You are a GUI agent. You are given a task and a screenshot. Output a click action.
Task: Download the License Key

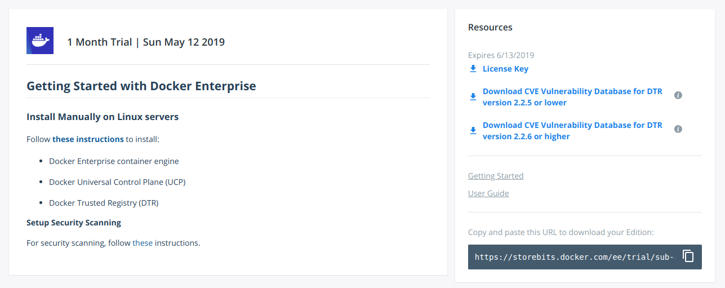tap(505, 69)
